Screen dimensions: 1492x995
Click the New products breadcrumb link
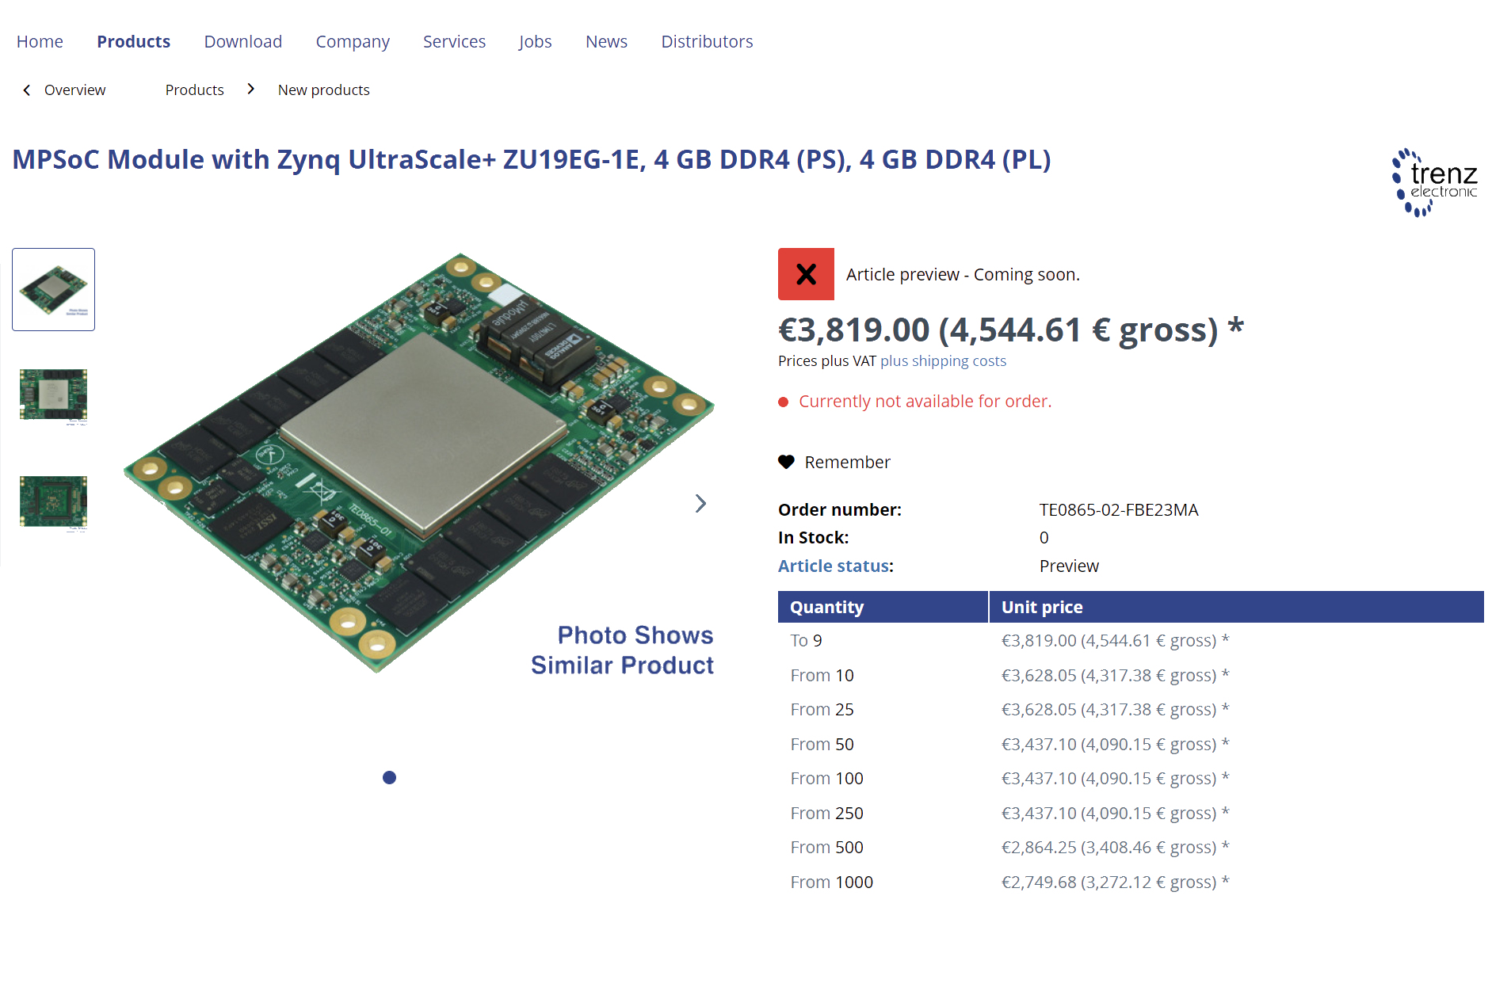[323, 90]
